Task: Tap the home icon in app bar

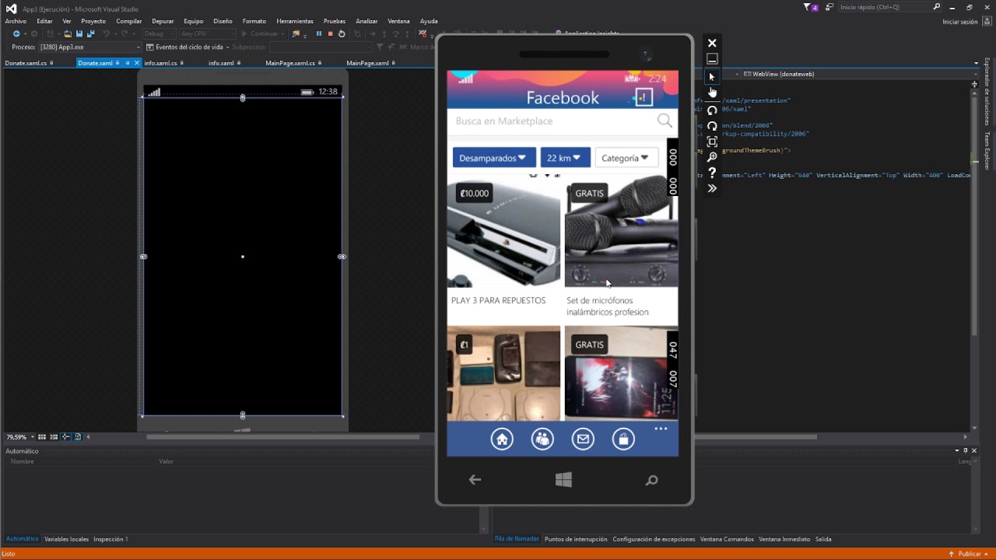Action: tap(502, 439)
